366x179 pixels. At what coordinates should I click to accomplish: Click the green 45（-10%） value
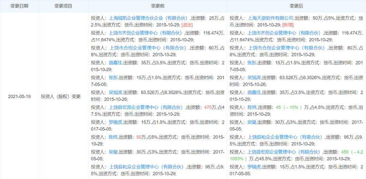pos(289,107)
